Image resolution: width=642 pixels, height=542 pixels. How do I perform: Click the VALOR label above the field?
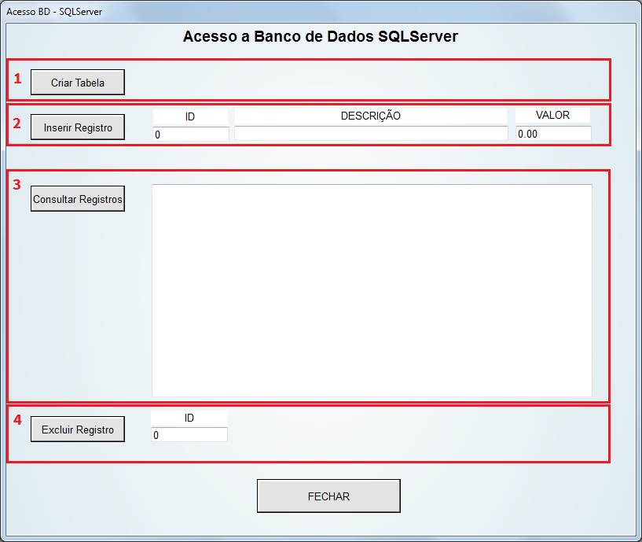(x=552, y=115)
